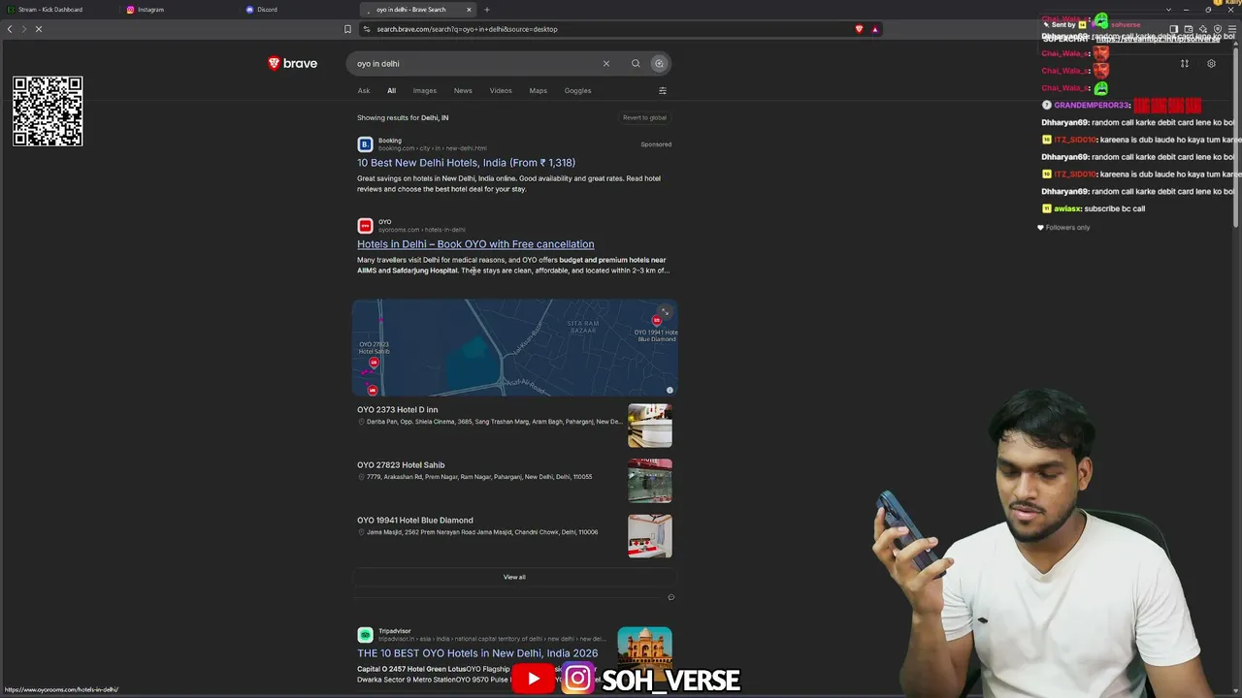Click the Tripadvisor favicon
The image size is (1242, 698).
pyautogui.click(x=365, y=635)
